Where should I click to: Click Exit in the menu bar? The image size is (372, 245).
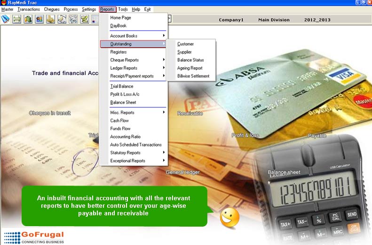(147, 9)
